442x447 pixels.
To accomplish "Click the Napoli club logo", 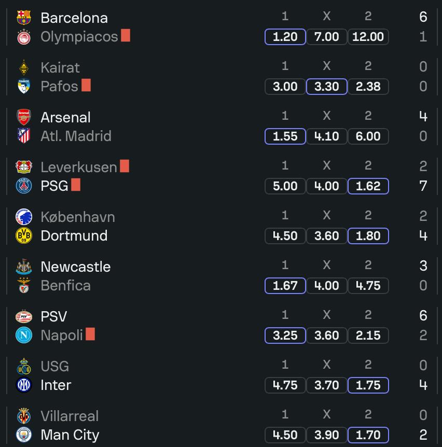I will [24, 335].
